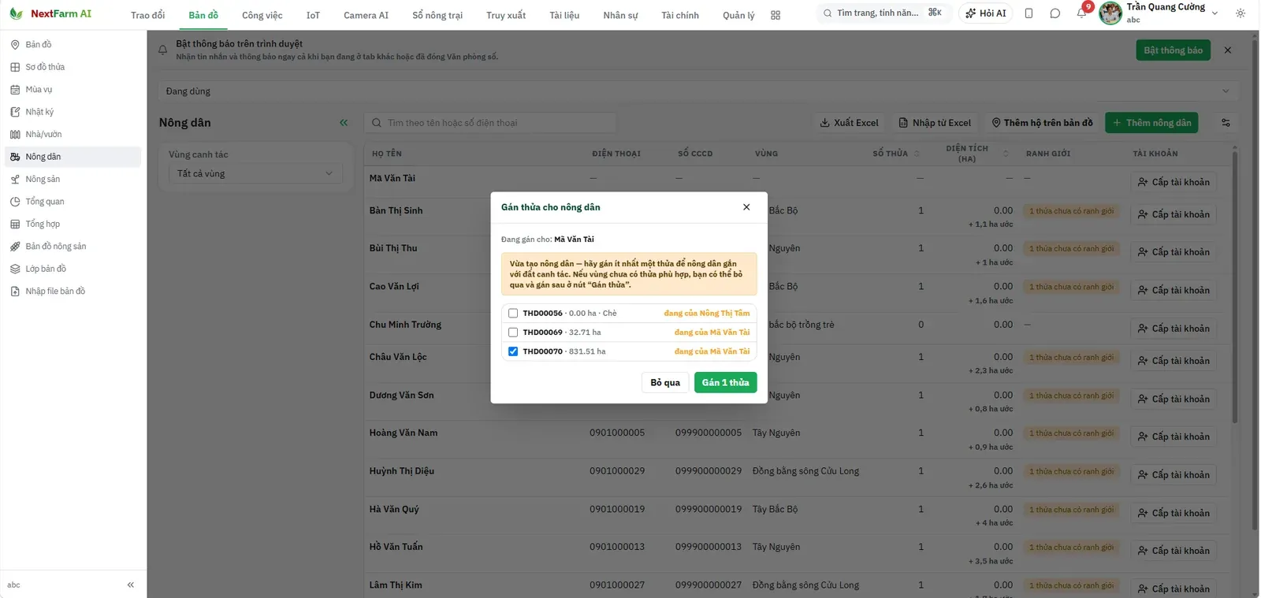Open Sơ đồ thửa in the sidebar
The width and height of the screenshot is (1261, 598).
73,67
